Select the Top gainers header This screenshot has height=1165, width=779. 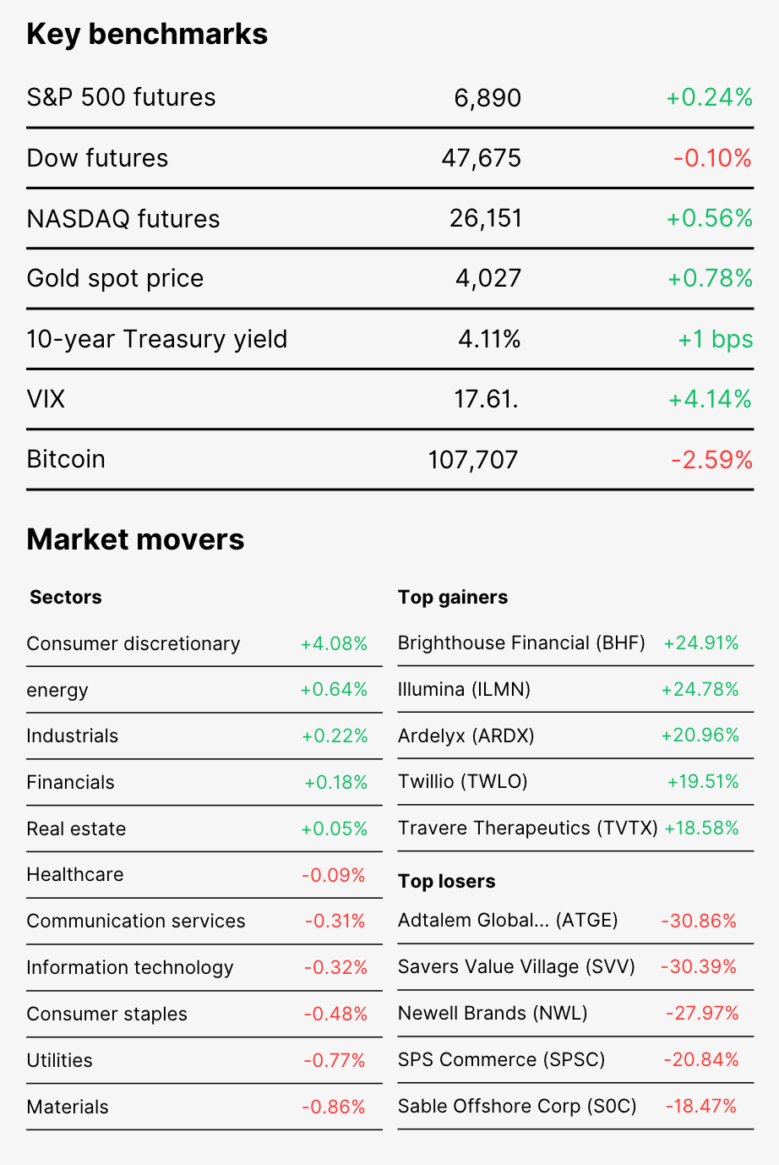(x=453, y=597)
